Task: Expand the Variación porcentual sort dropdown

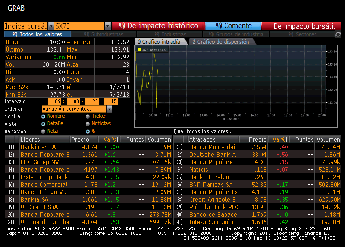Action: (109, 109)
